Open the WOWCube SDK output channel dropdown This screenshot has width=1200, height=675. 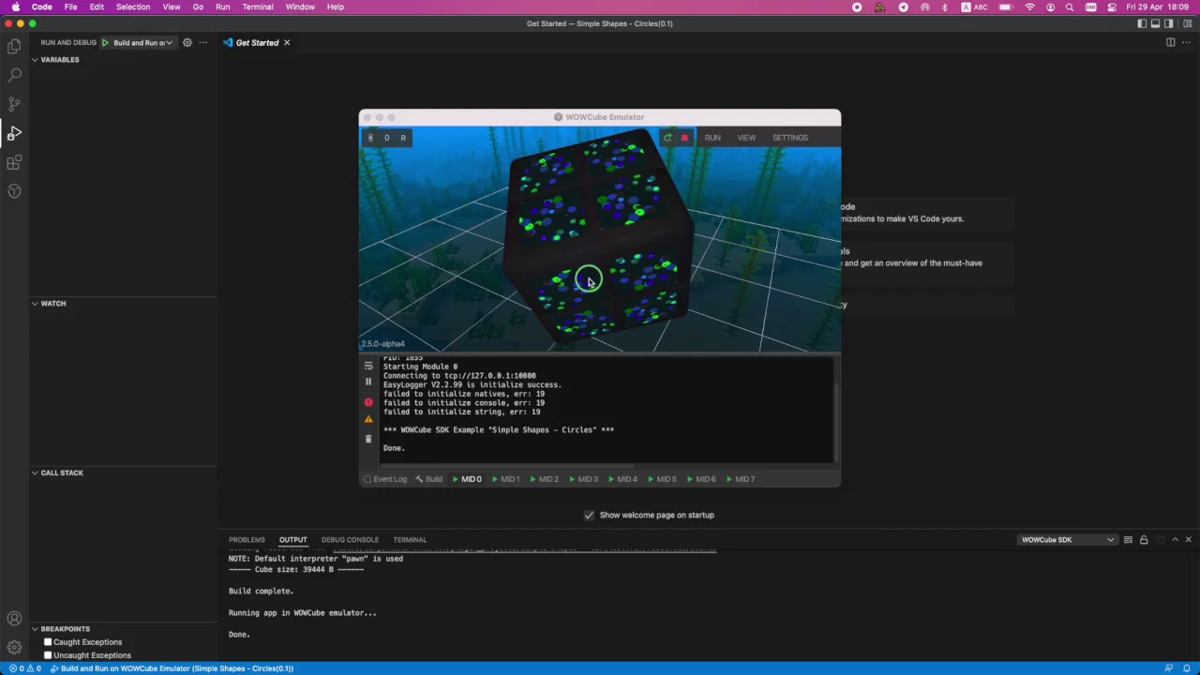tap(1067, 540)
